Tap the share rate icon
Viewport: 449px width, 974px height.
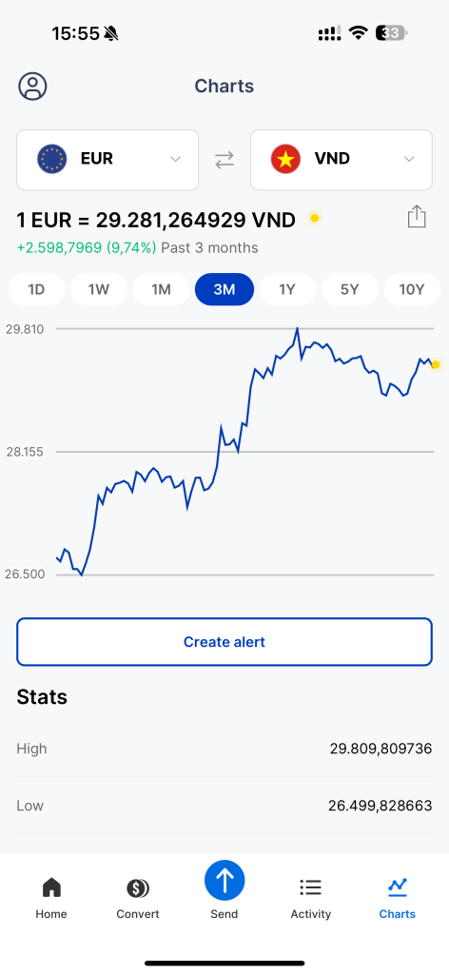coord(417,217)
